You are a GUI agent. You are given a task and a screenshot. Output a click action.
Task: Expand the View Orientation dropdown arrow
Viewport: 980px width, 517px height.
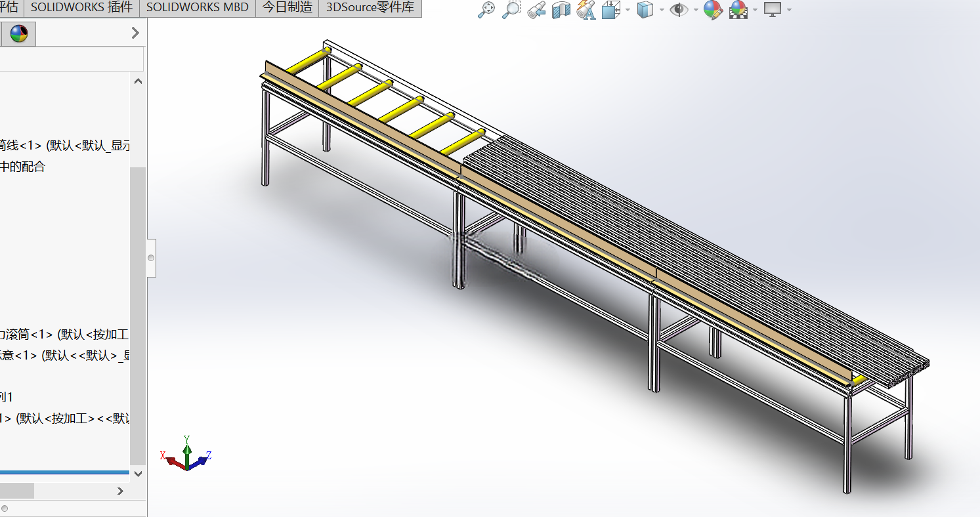point(628,10)
